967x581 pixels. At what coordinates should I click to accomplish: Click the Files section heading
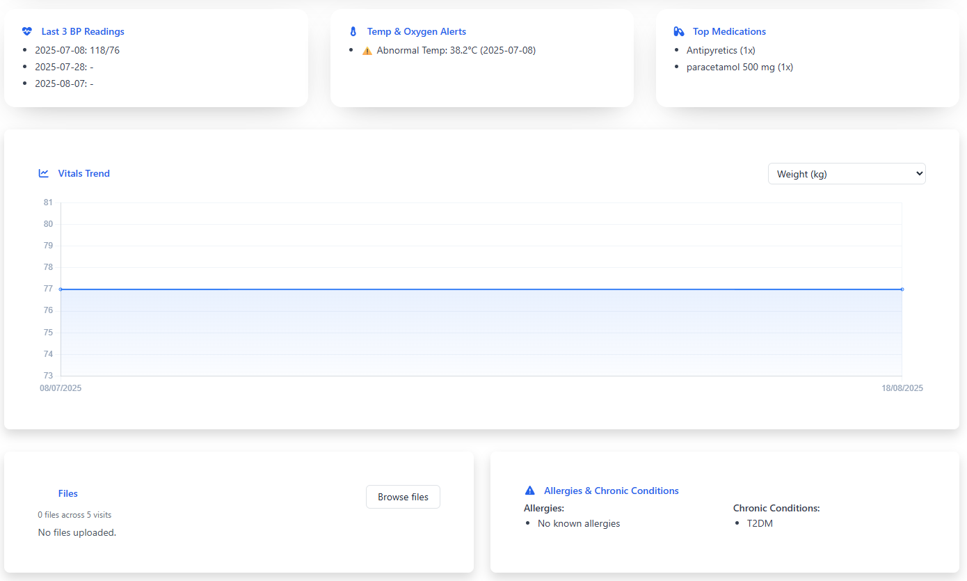67,493
